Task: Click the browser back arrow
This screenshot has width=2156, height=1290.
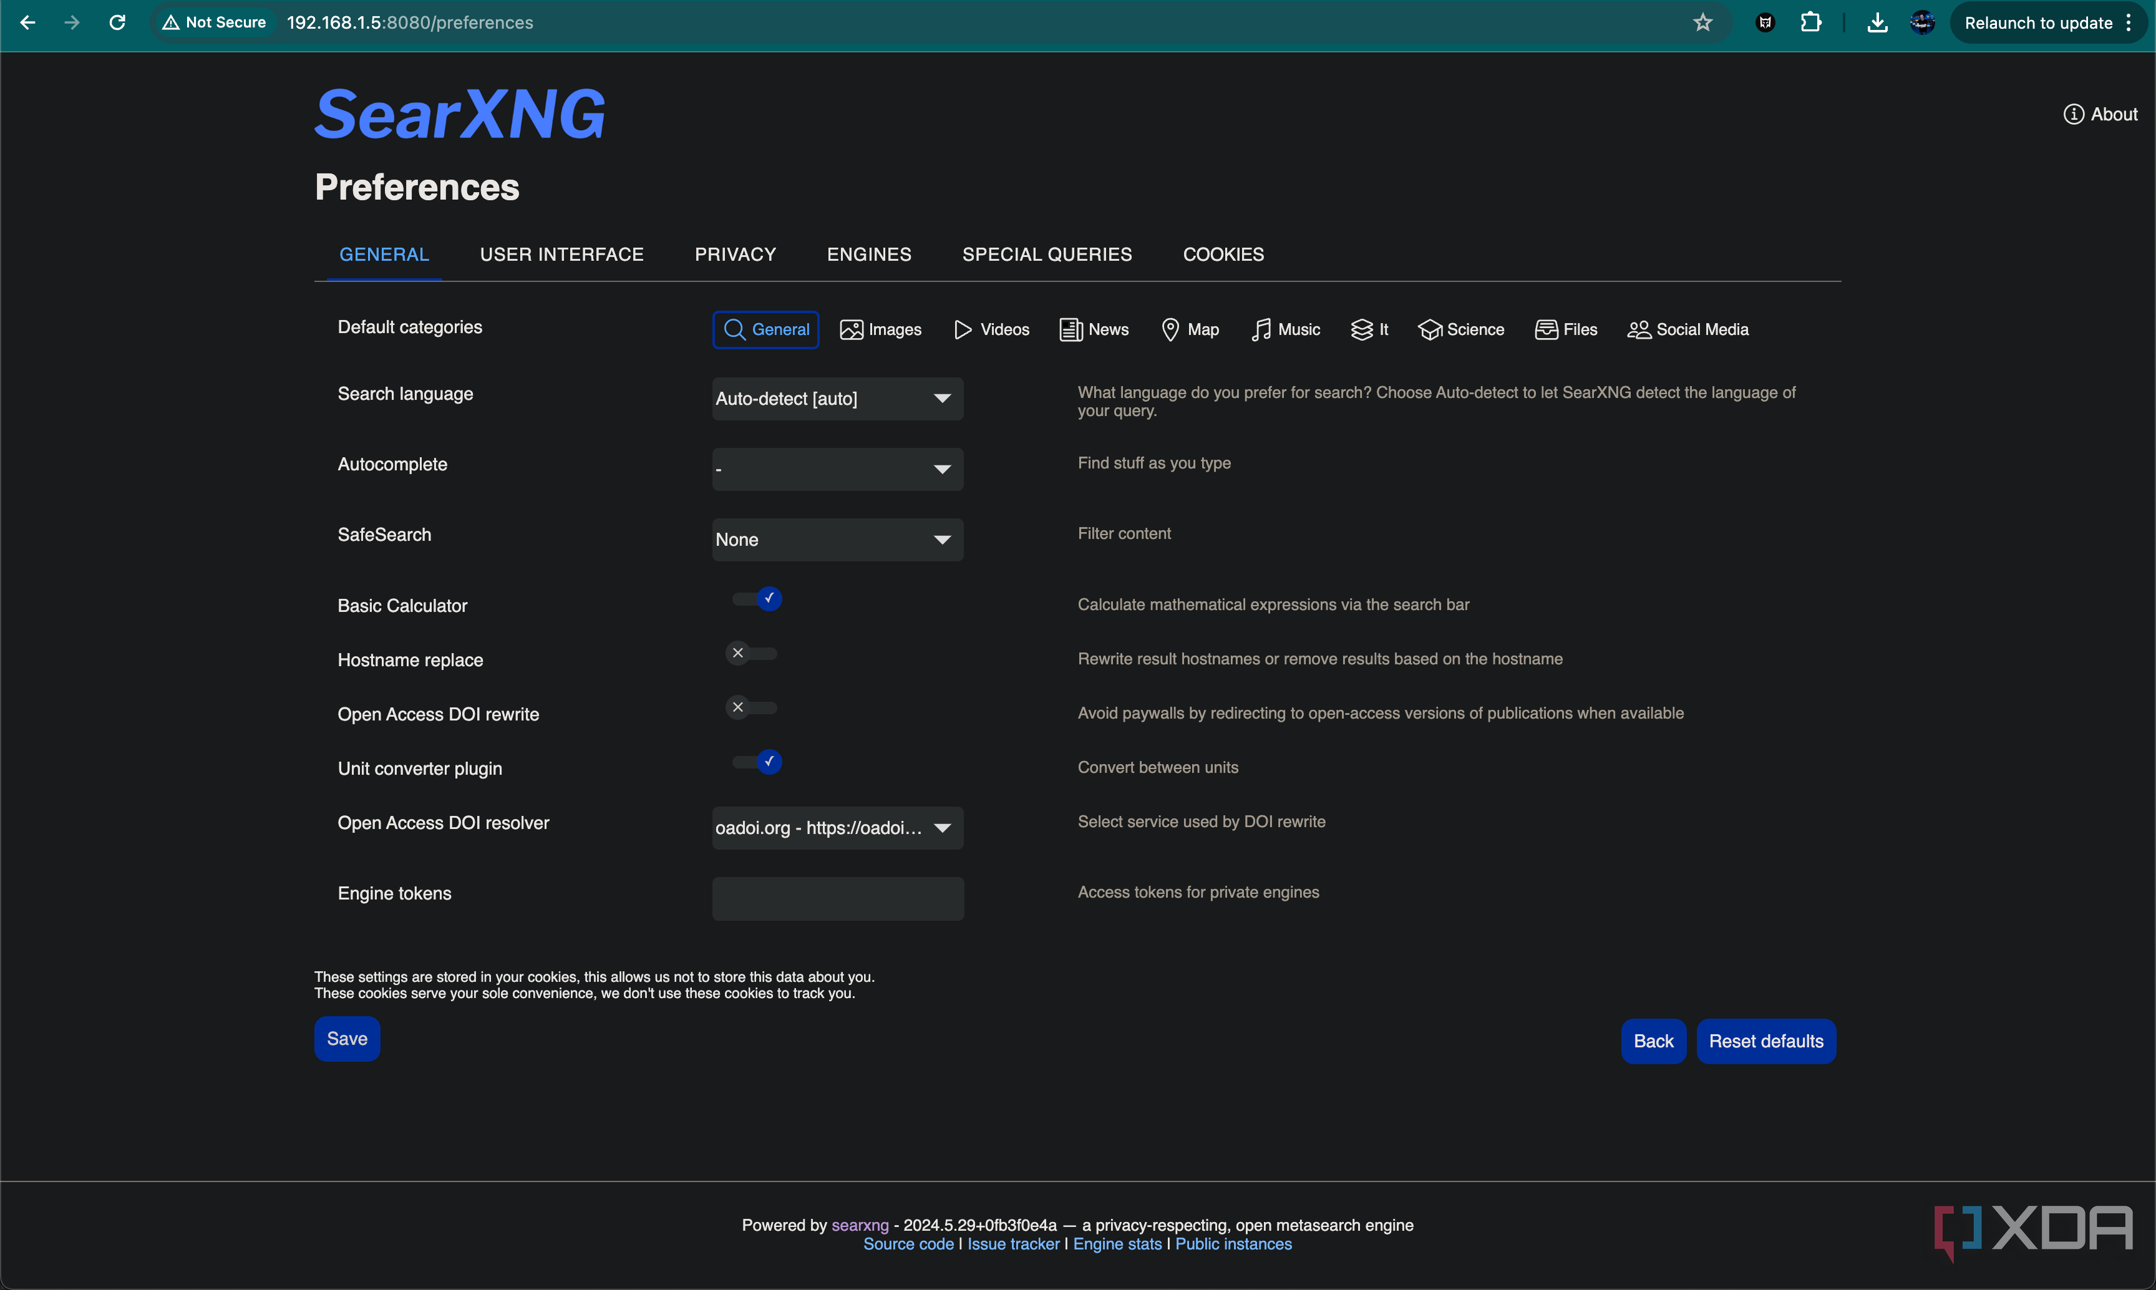Action: point(28,22)
